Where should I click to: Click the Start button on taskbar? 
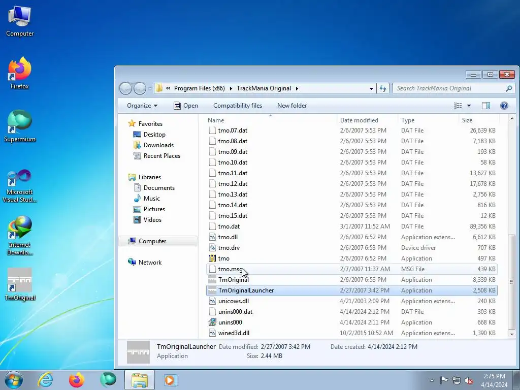[x=14, y=380]
